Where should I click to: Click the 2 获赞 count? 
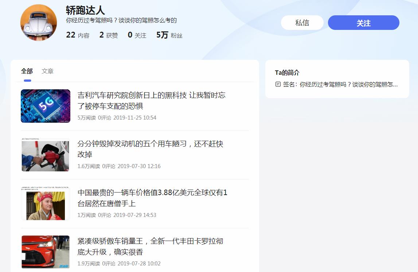pyautogui.click(x=109, y=35)
